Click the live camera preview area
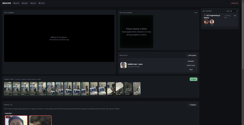This screenshot has height=125, width=244. [59, 38]
